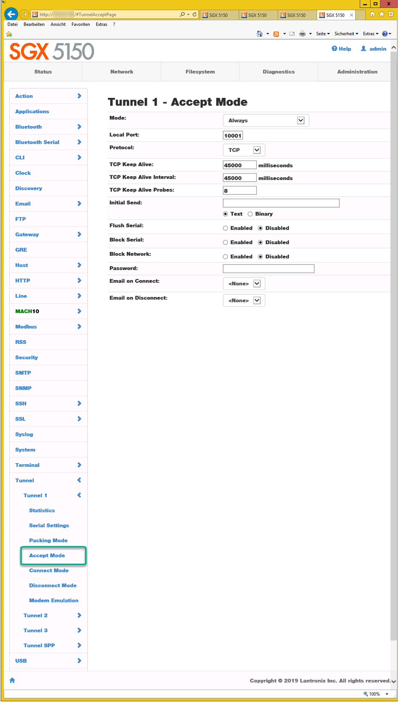The width and height of the screenshot is (398, 702).
Task: Click the command bar home page icon
Action: tap(259, 34)
